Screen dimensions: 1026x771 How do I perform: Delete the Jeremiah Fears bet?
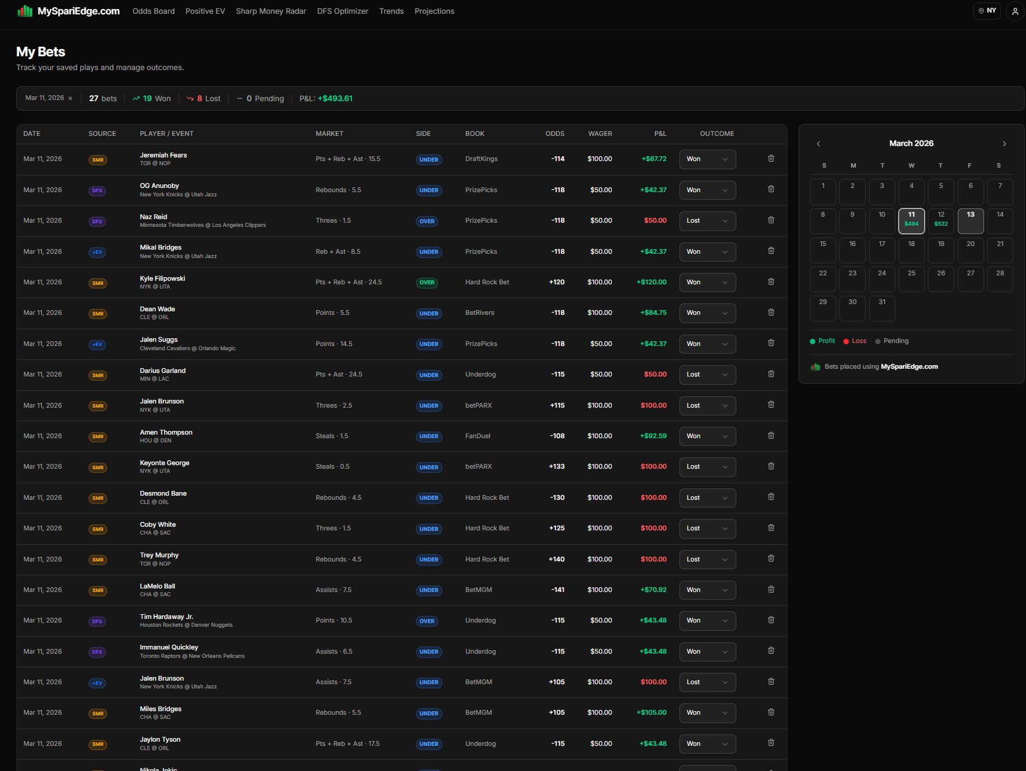point(771,159)
